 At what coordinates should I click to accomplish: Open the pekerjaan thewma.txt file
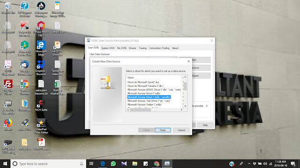[41, 87]
